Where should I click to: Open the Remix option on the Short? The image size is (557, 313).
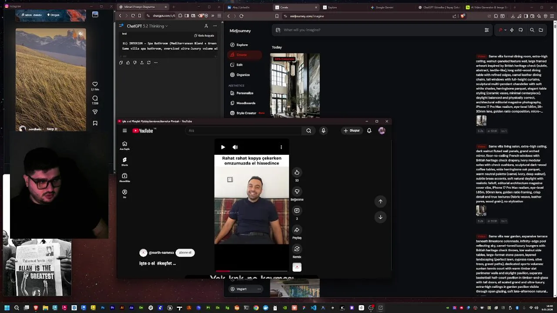(297, 249)
